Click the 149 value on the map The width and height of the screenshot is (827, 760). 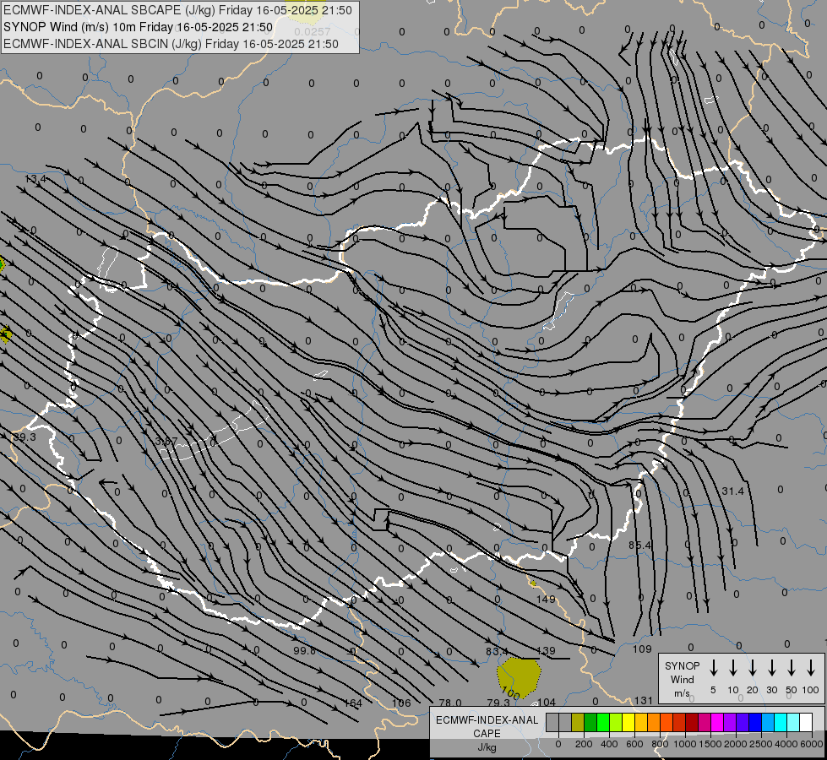[546, 600]
